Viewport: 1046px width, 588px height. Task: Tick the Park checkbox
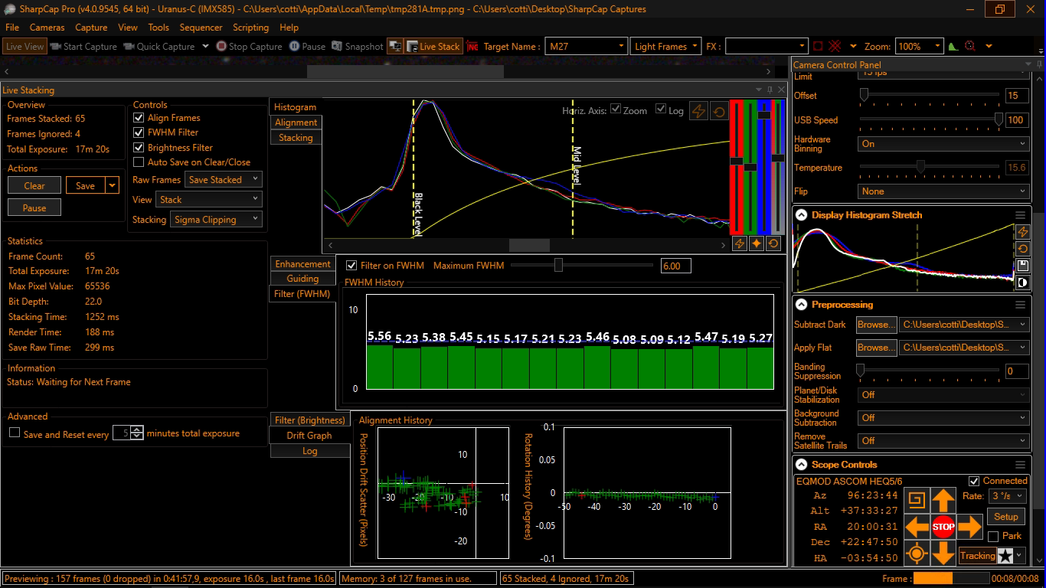(x=993, y=536)
